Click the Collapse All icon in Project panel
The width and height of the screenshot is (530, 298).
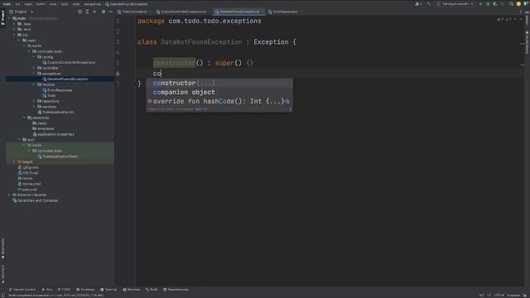[x=94, y=12]
